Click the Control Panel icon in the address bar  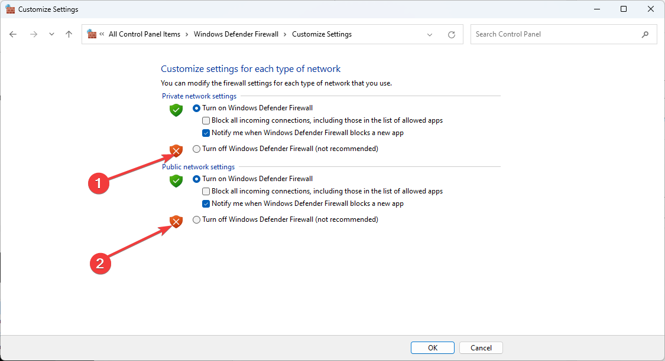pyautogui.click(x=92, y=34)
